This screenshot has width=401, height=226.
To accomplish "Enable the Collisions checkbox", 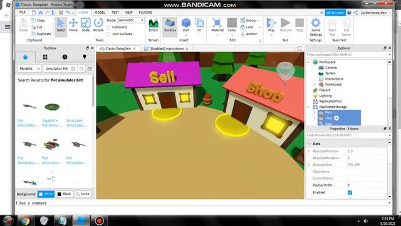I will pos(108,27).
